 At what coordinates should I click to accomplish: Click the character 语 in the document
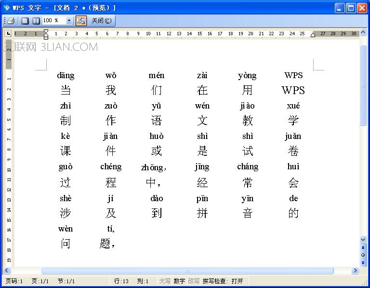[157, 121]
